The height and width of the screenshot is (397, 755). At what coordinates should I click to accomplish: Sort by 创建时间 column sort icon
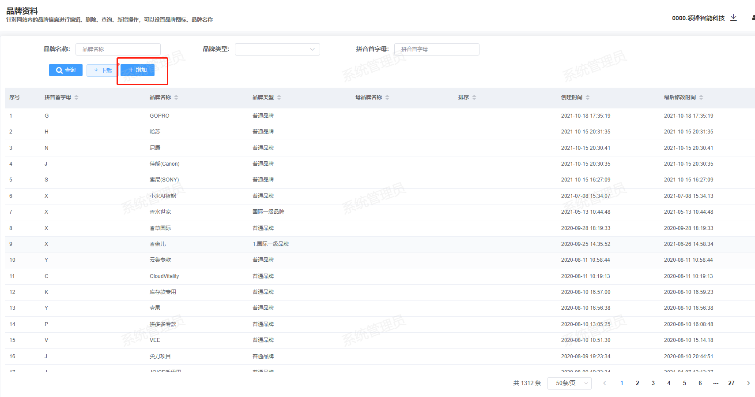[x=588, y=97]
